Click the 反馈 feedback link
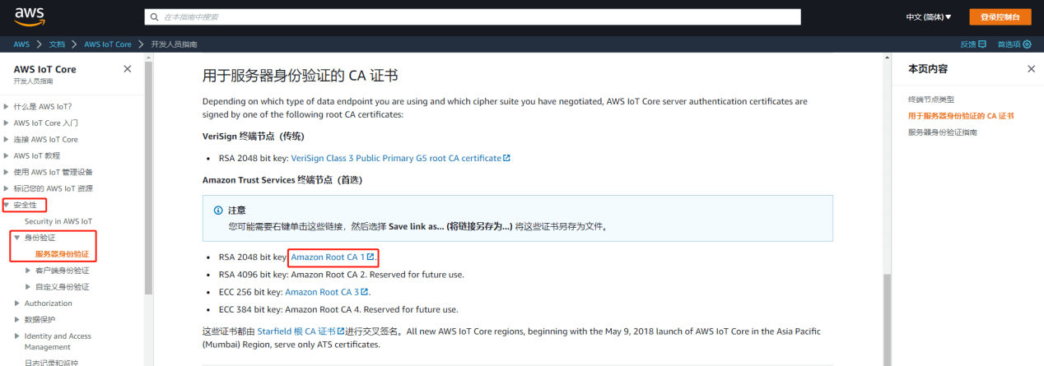The height and width of the screenshot is (366, 1044). (972, 44)
